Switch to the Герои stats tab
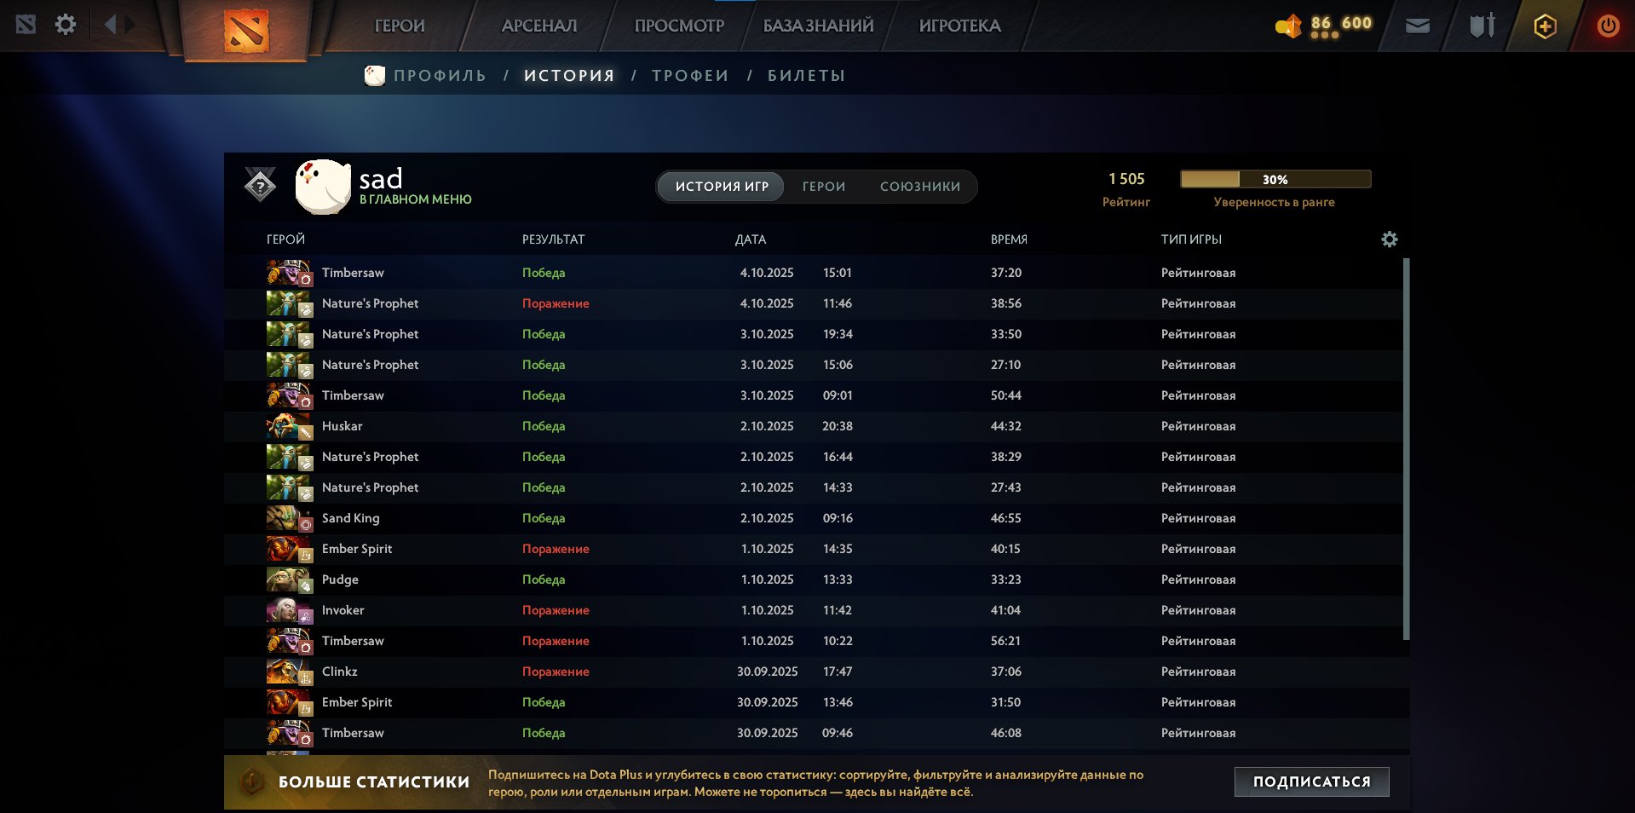Viewport: 1635px width, 813px height. pos(823,187)
